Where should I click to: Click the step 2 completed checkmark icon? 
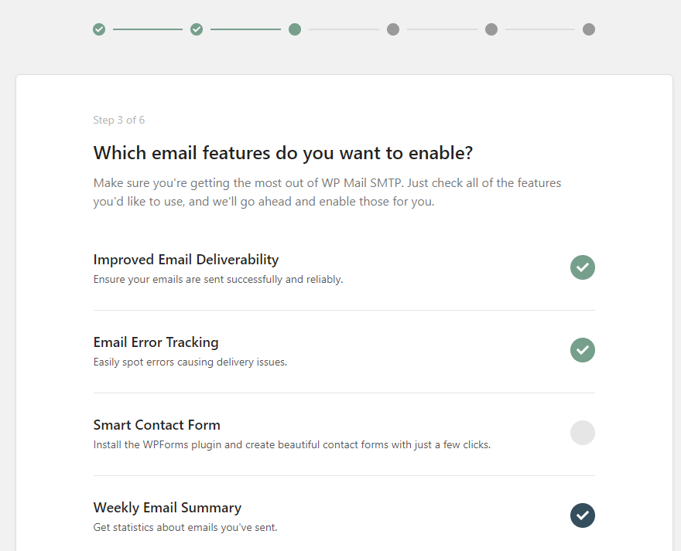pos(197,29)
